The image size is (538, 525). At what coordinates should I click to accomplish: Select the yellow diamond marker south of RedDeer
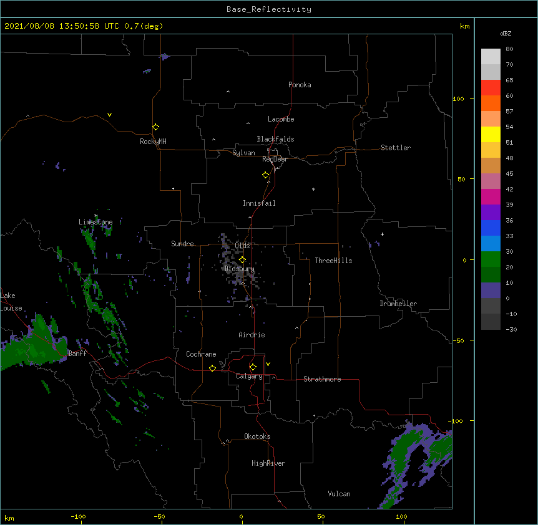(266, 175)
